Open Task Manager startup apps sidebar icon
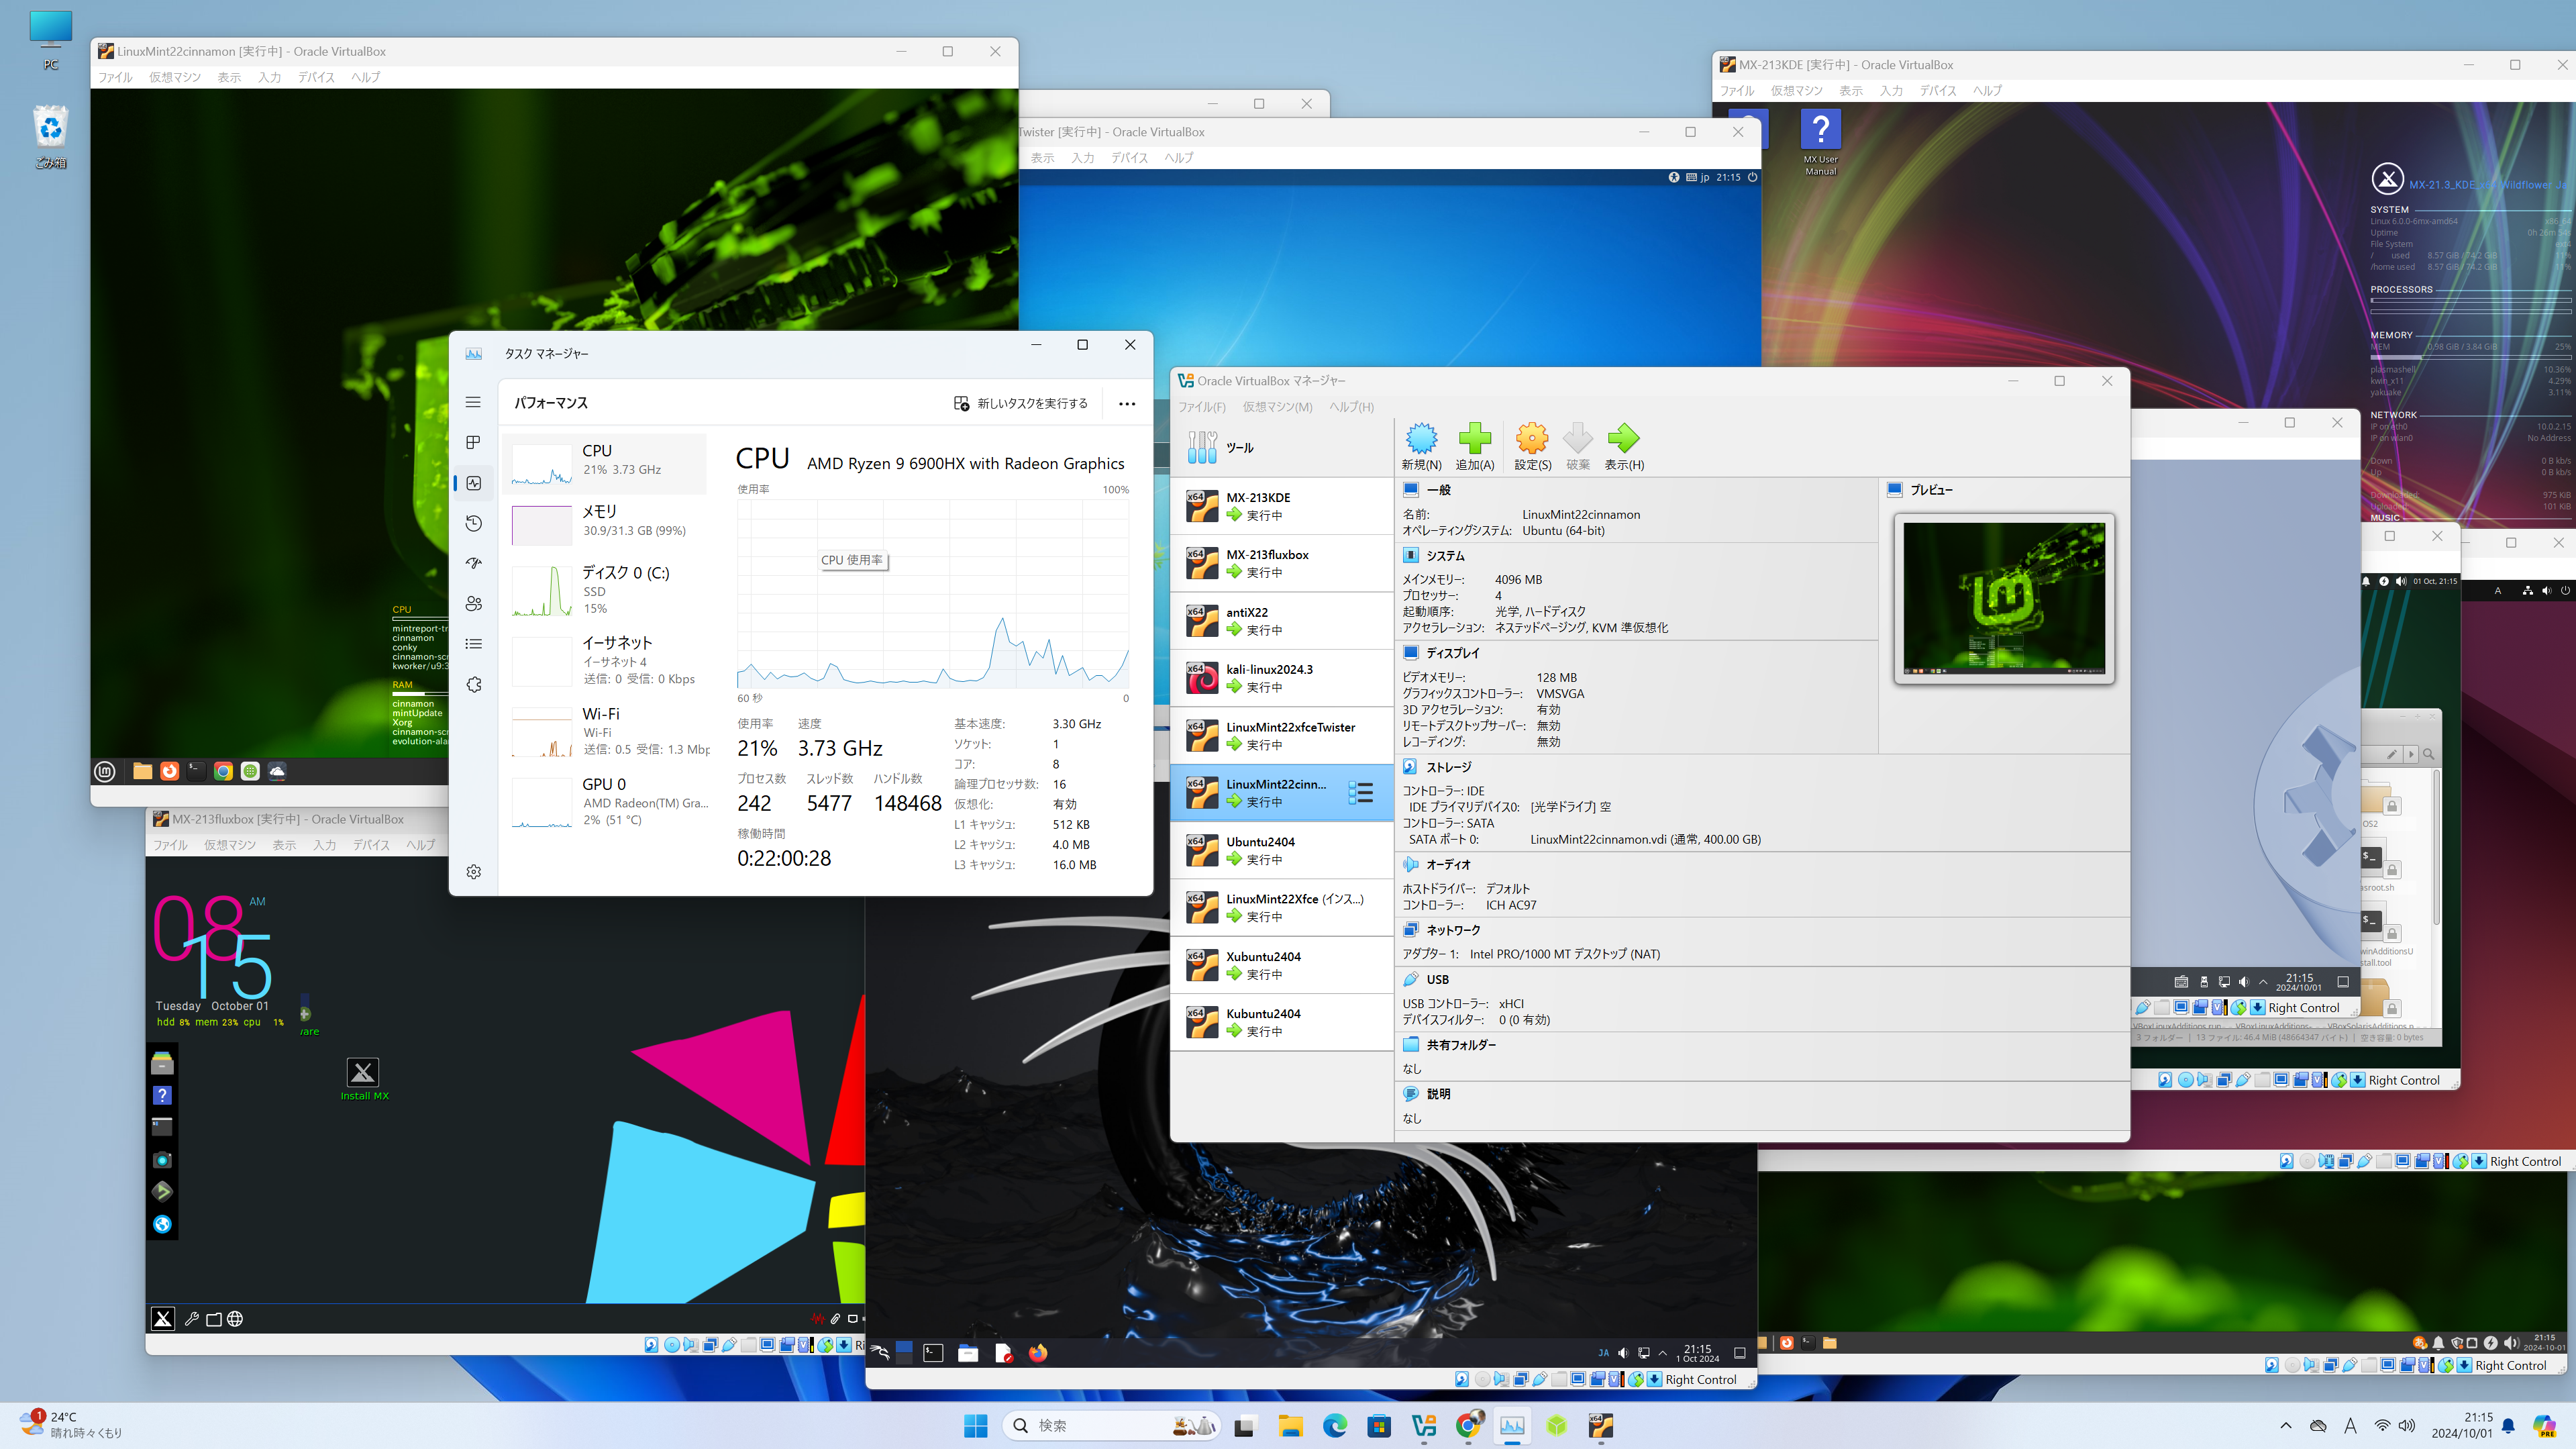The height and width of the screenshot is (1449, 2576). click(x=474, y=563)
